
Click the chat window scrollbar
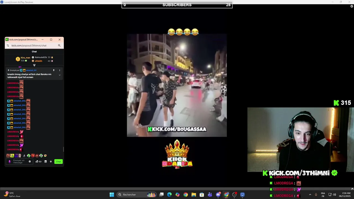(63, 149)
